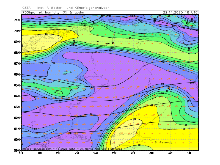Click the 59N latitude axis label

point(17,150)
